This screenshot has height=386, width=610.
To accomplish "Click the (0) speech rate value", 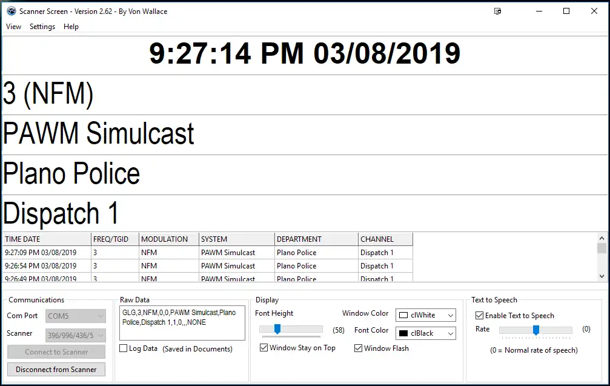I will click(x=586, y=329).
